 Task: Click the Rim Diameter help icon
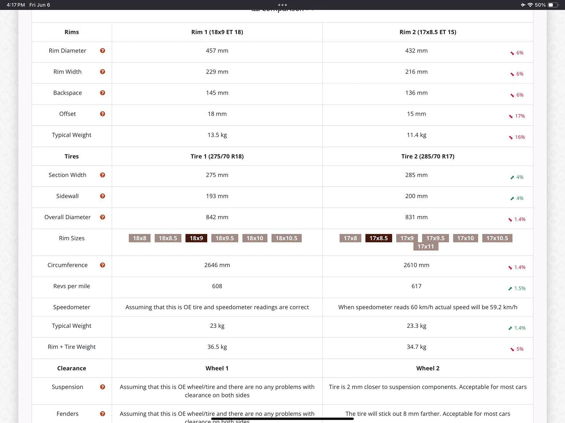coord(102,51)
